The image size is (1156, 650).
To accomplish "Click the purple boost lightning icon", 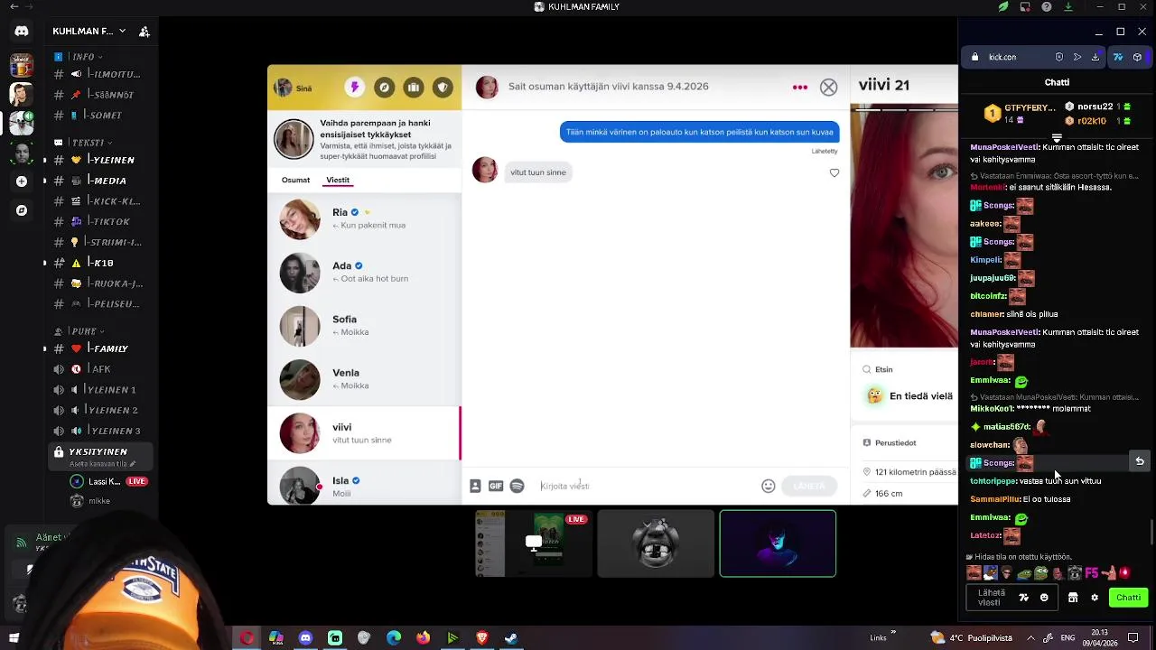I will pos(354,88).
